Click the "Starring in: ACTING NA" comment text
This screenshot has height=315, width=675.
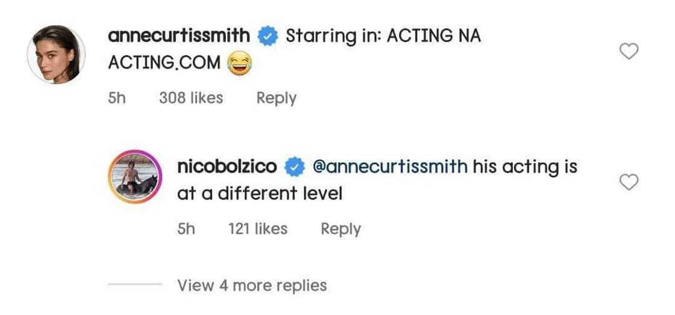point(383,36)
